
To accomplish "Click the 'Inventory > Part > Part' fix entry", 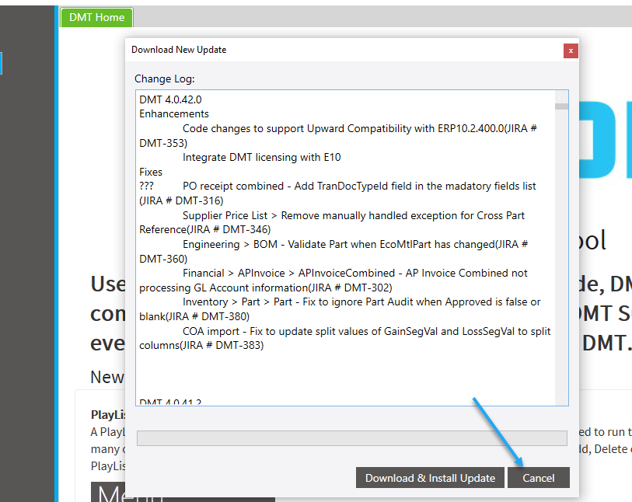I will pos(340,309).
